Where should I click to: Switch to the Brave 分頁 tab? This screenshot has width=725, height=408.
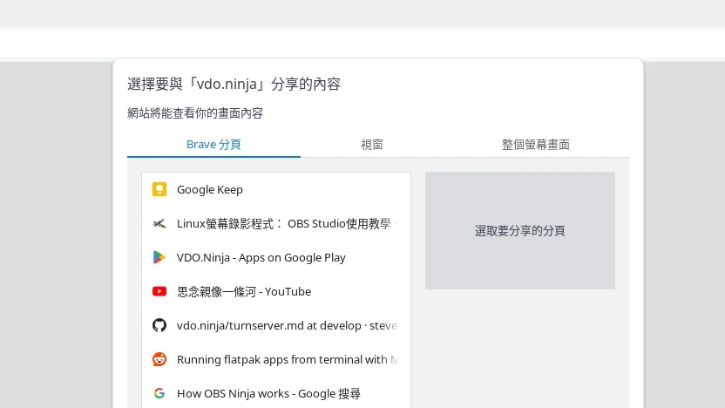[x=213, y=145]
